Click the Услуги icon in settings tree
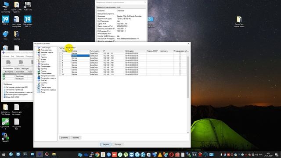 tap(39, 60)
